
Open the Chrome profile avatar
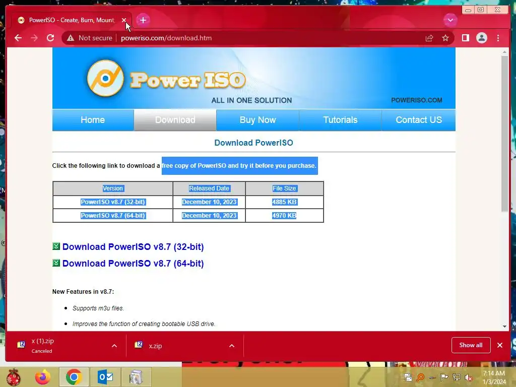(x=481, y=38)
